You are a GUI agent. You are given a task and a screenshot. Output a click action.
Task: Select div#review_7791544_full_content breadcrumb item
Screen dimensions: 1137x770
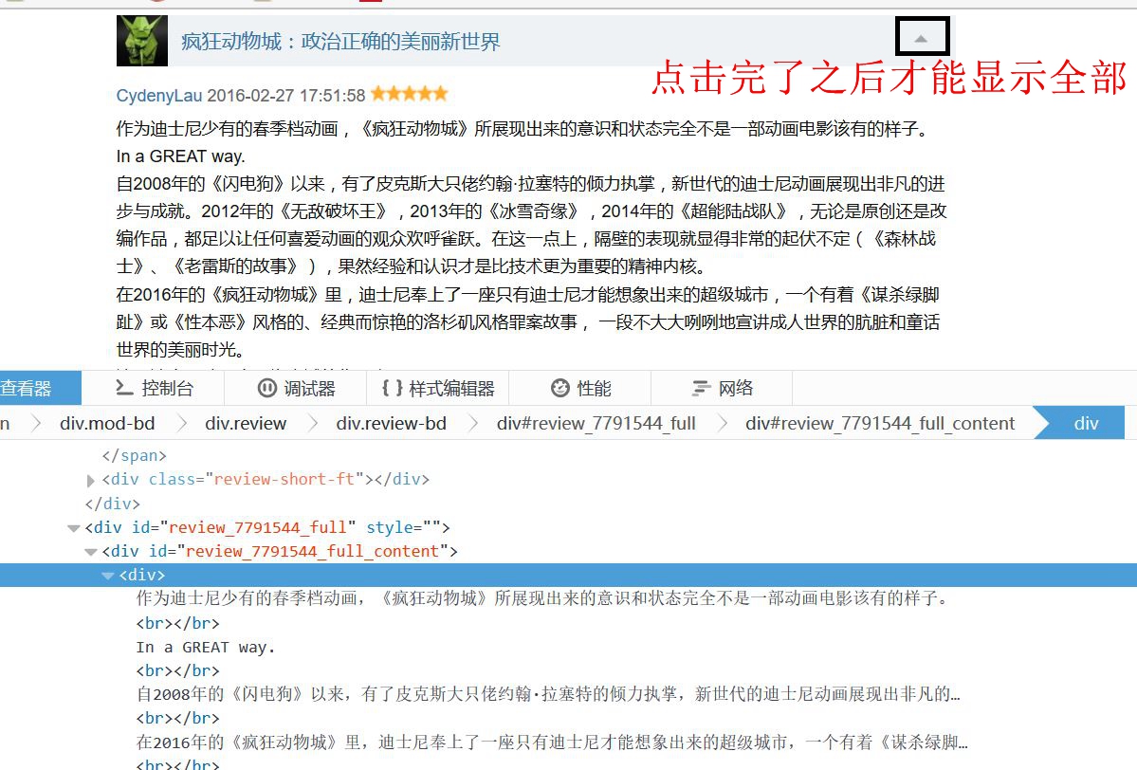[880, 424]
